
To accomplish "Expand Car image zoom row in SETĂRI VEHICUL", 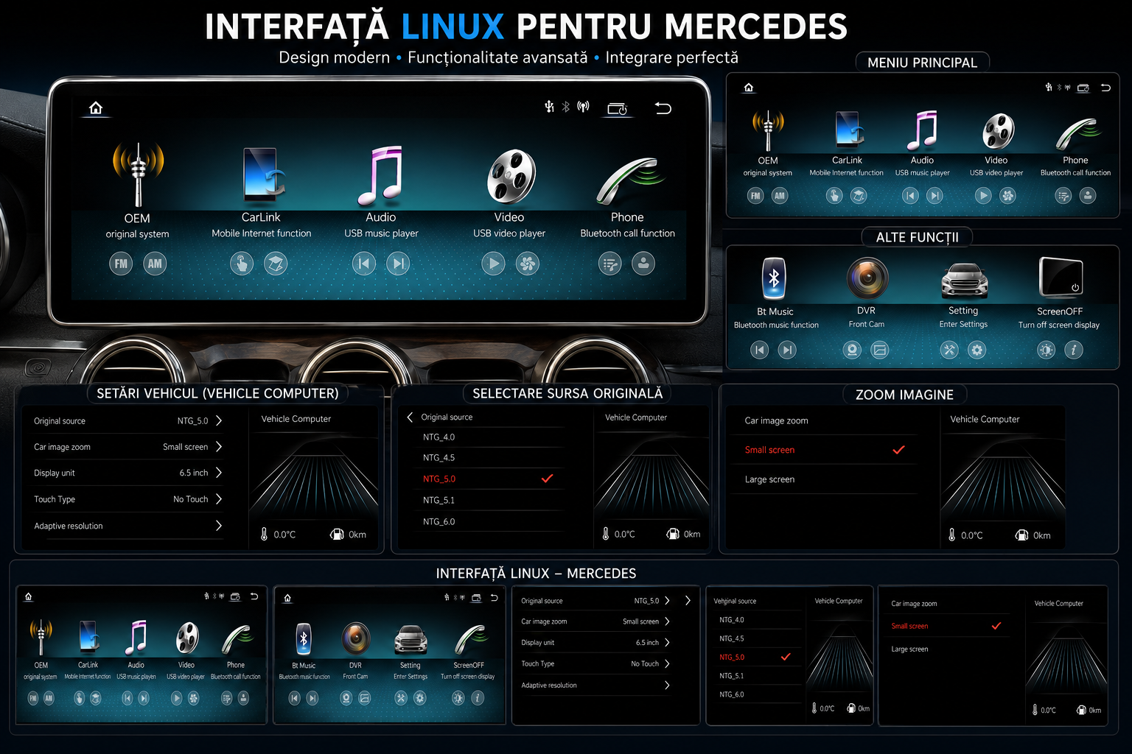I will pyautogui.click(x=127, y=447).
